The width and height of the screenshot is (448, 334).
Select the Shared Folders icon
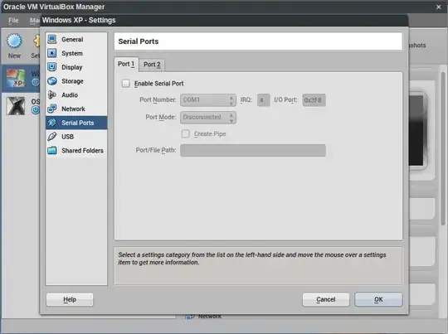point(52,150)
